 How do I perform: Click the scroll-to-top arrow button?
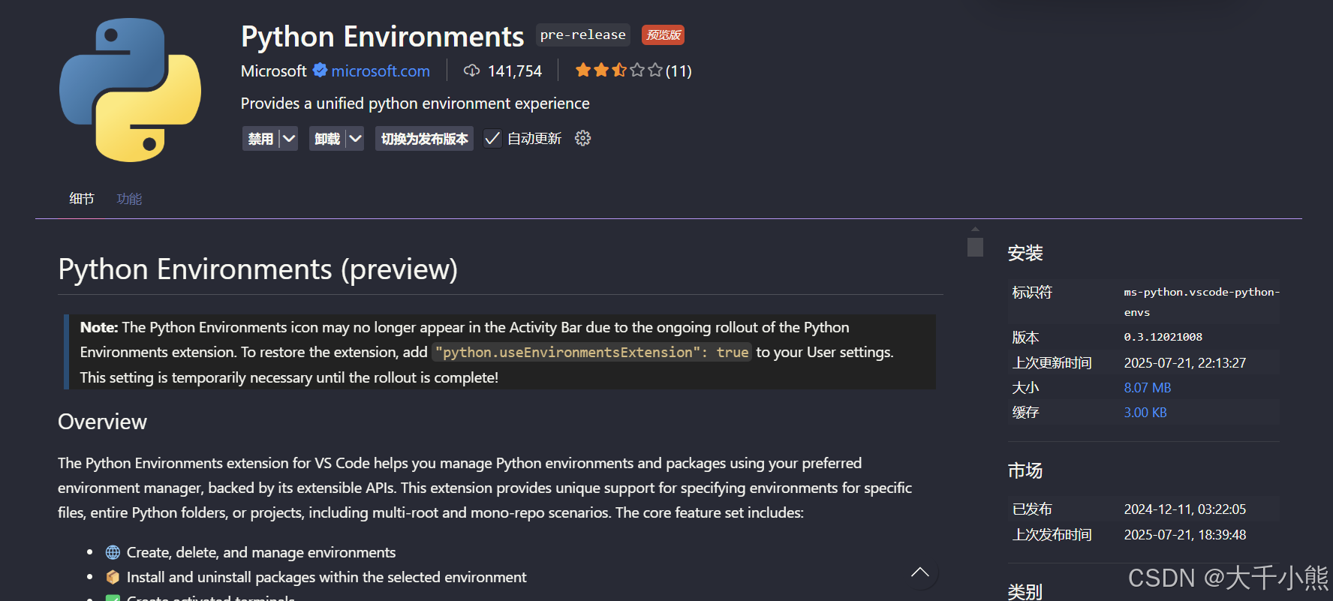coord(920,572)
